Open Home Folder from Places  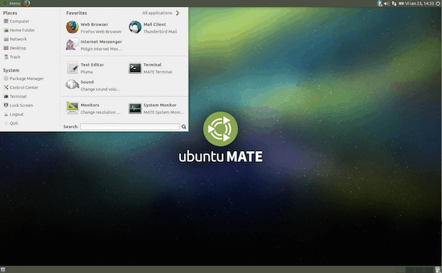tap(19, 30)
